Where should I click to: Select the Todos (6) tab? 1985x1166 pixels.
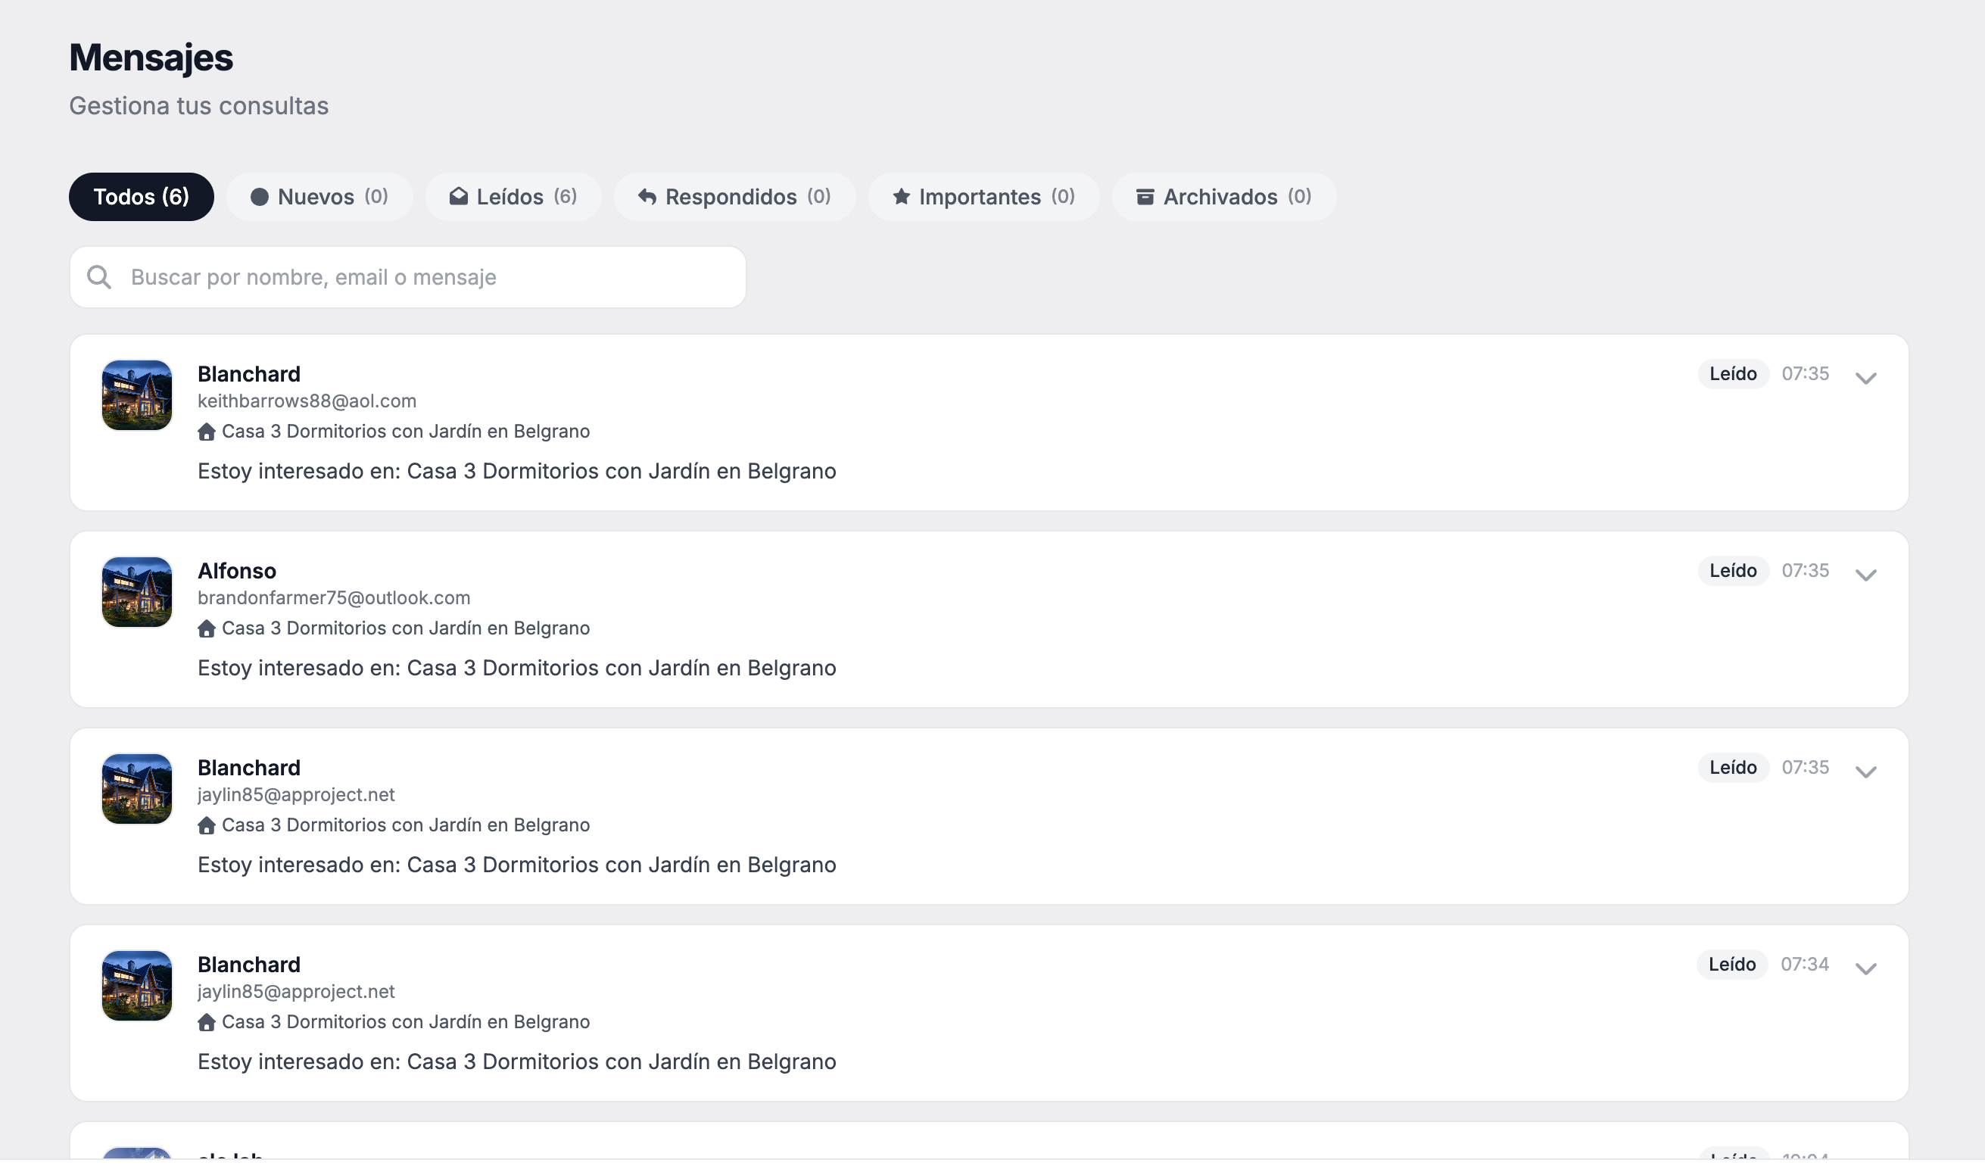click(141, 197)
